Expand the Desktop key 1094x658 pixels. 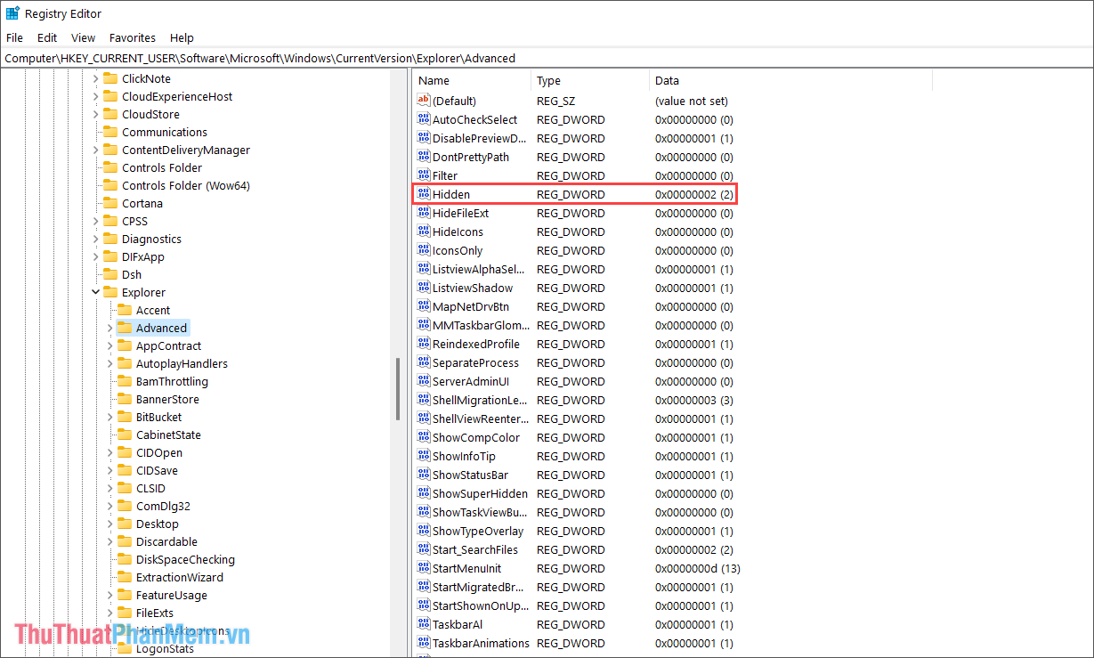109,524
